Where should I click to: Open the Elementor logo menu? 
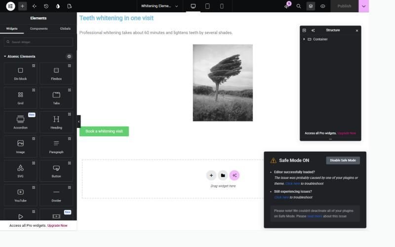click(10, 6)
